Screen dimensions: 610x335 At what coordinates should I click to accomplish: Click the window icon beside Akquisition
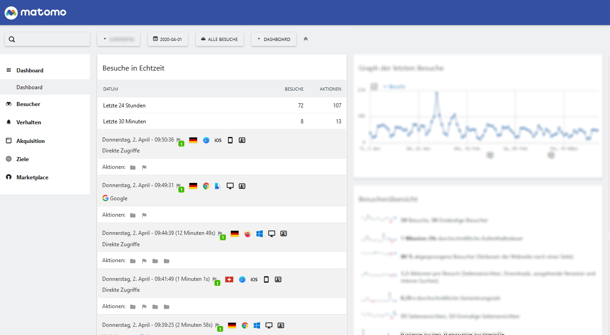[8, 141]
